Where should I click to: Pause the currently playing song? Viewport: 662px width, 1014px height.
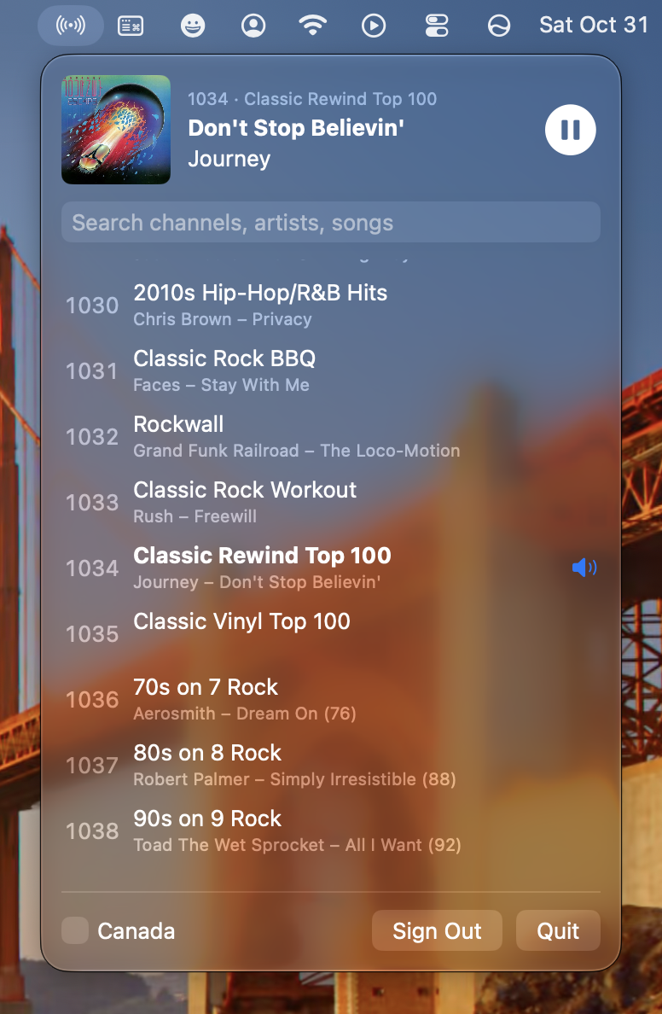(x=570, y=130)
